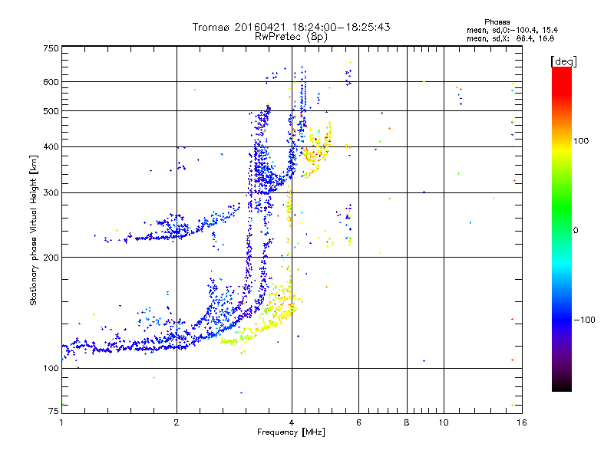
Task: Click the 500 tick on the height axis
Action: click(51, 111)
